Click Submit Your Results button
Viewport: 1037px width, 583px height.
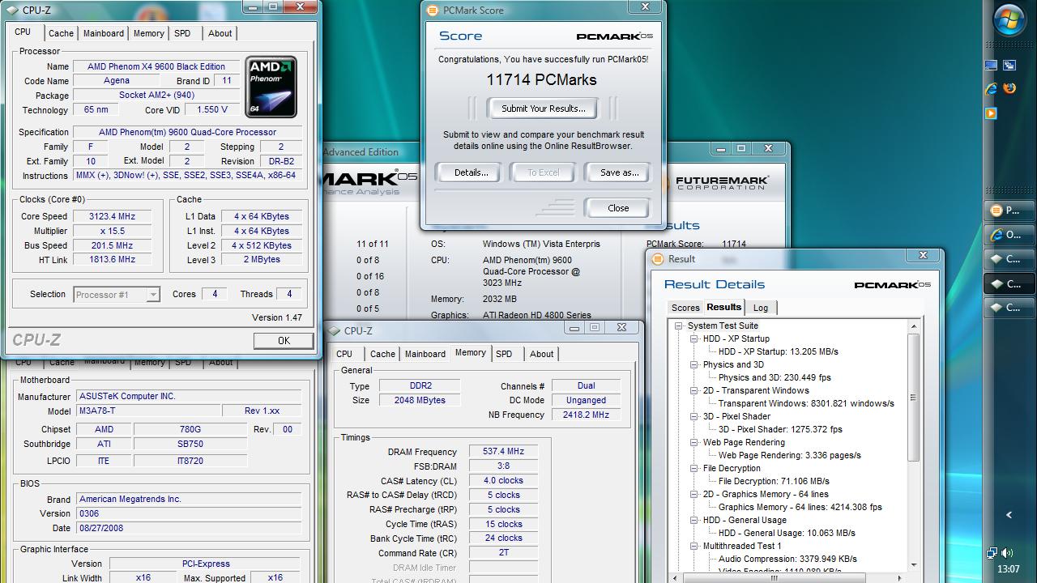point(543,109)
